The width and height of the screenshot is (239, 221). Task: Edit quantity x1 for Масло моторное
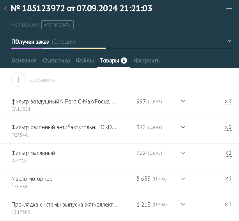(x=228, y=179)
